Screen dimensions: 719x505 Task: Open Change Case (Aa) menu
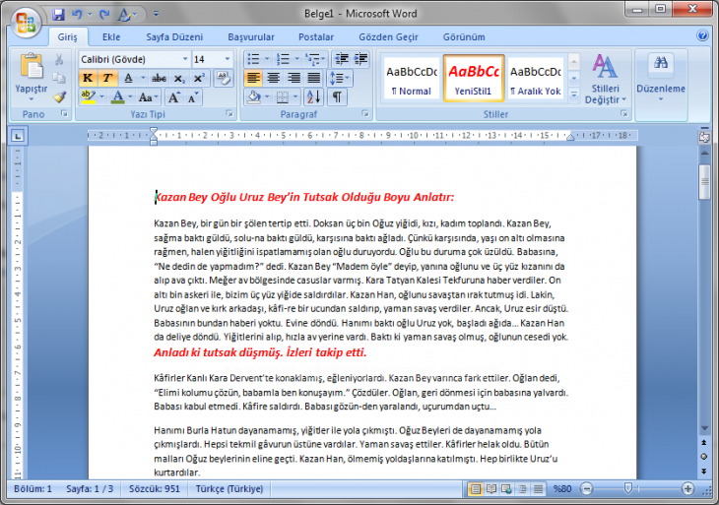pyautogui.click(x=148, y=97)
